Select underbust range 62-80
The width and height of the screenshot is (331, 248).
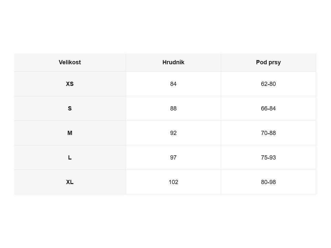pos(268,84)
